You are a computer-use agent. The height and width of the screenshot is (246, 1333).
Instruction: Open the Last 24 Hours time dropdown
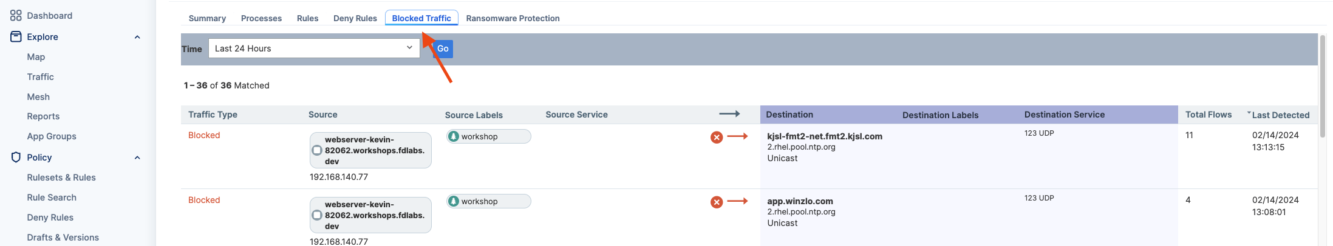click(x=314, y=48)
